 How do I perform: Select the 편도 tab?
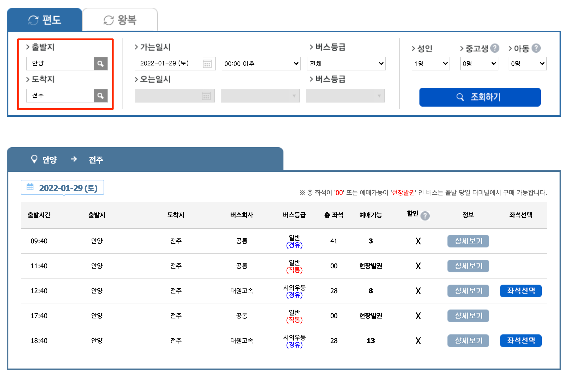click(x=45, y=20)
